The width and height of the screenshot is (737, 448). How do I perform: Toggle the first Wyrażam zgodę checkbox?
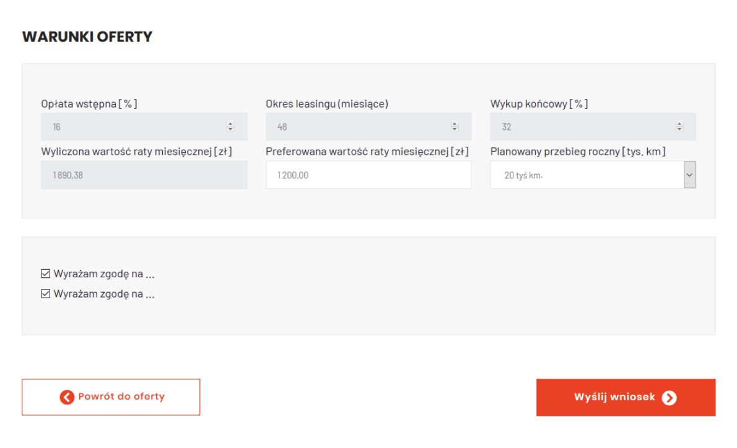click(45, 274)
